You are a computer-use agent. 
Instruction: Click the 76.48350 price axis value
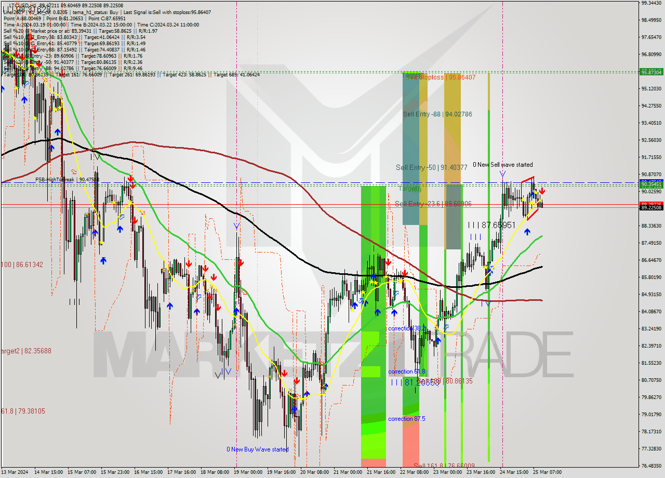tap(651, 466)
